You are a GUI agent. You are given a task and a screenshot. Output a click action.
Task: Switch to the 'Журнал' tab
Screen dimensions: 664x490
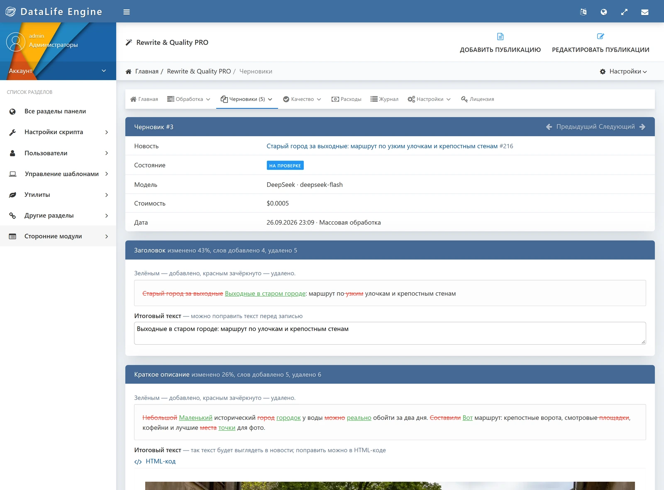click(384, 99)
